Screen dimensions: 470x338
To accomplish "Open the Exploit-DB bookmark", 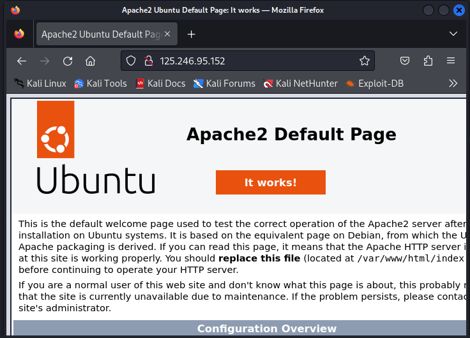I will coord(375,84).
